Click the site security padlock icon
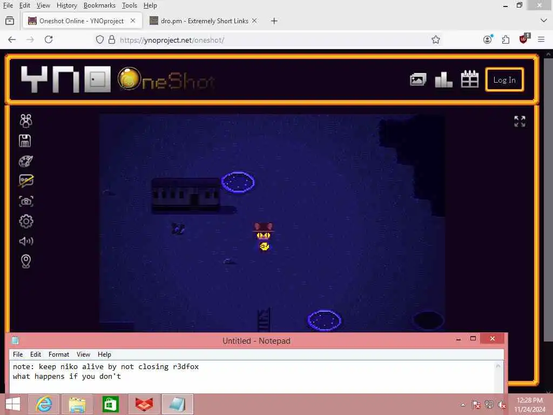 (112, 39)
